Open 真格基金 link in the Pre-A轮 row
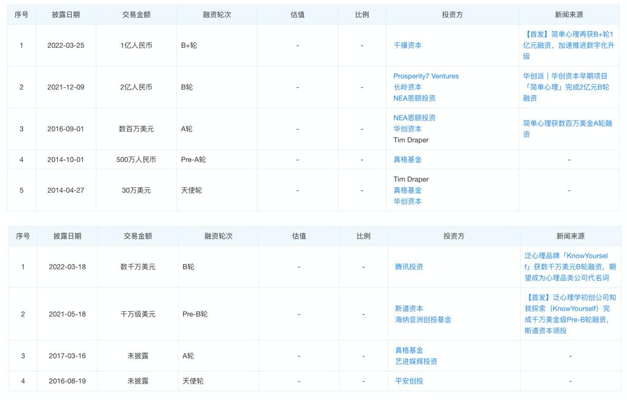Viewport: 627px width, 407px height. (408, 160)
